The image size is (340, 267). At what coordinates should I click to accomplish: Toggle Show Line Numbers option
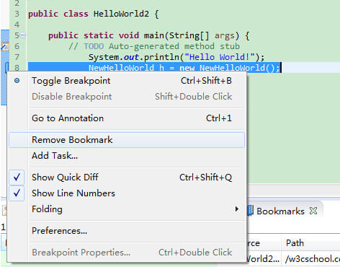point(126,193)
